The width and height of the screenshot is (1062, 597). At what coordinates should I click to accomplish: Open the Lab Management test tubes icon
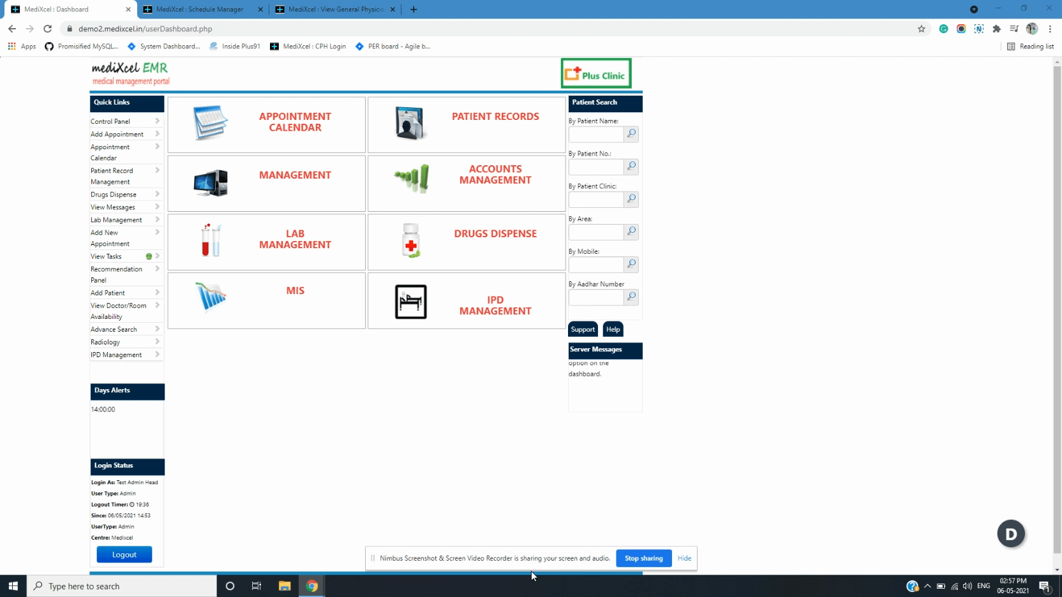(x=211, y=240)
